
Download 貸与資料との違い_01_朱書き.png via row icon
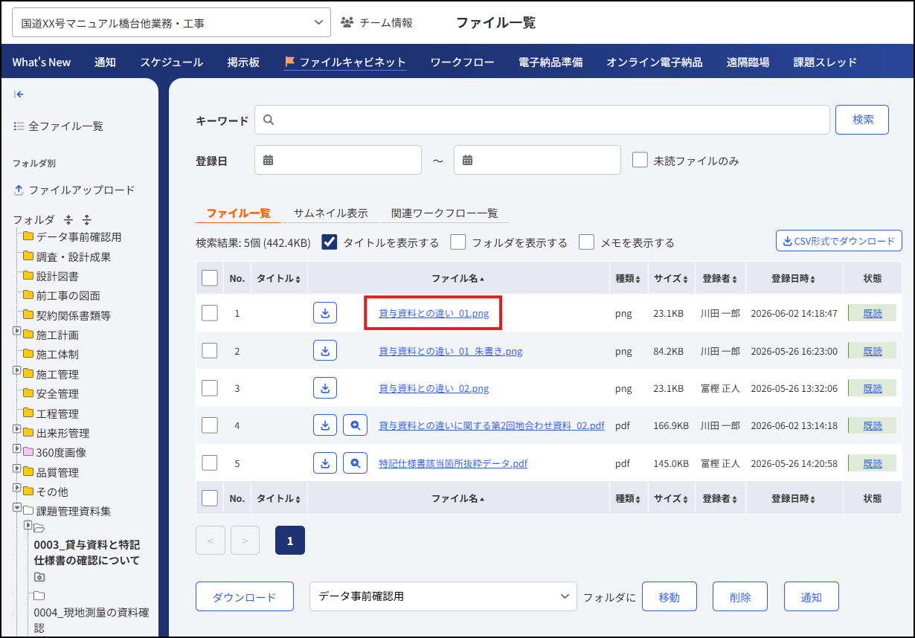[x=325, y=351]
